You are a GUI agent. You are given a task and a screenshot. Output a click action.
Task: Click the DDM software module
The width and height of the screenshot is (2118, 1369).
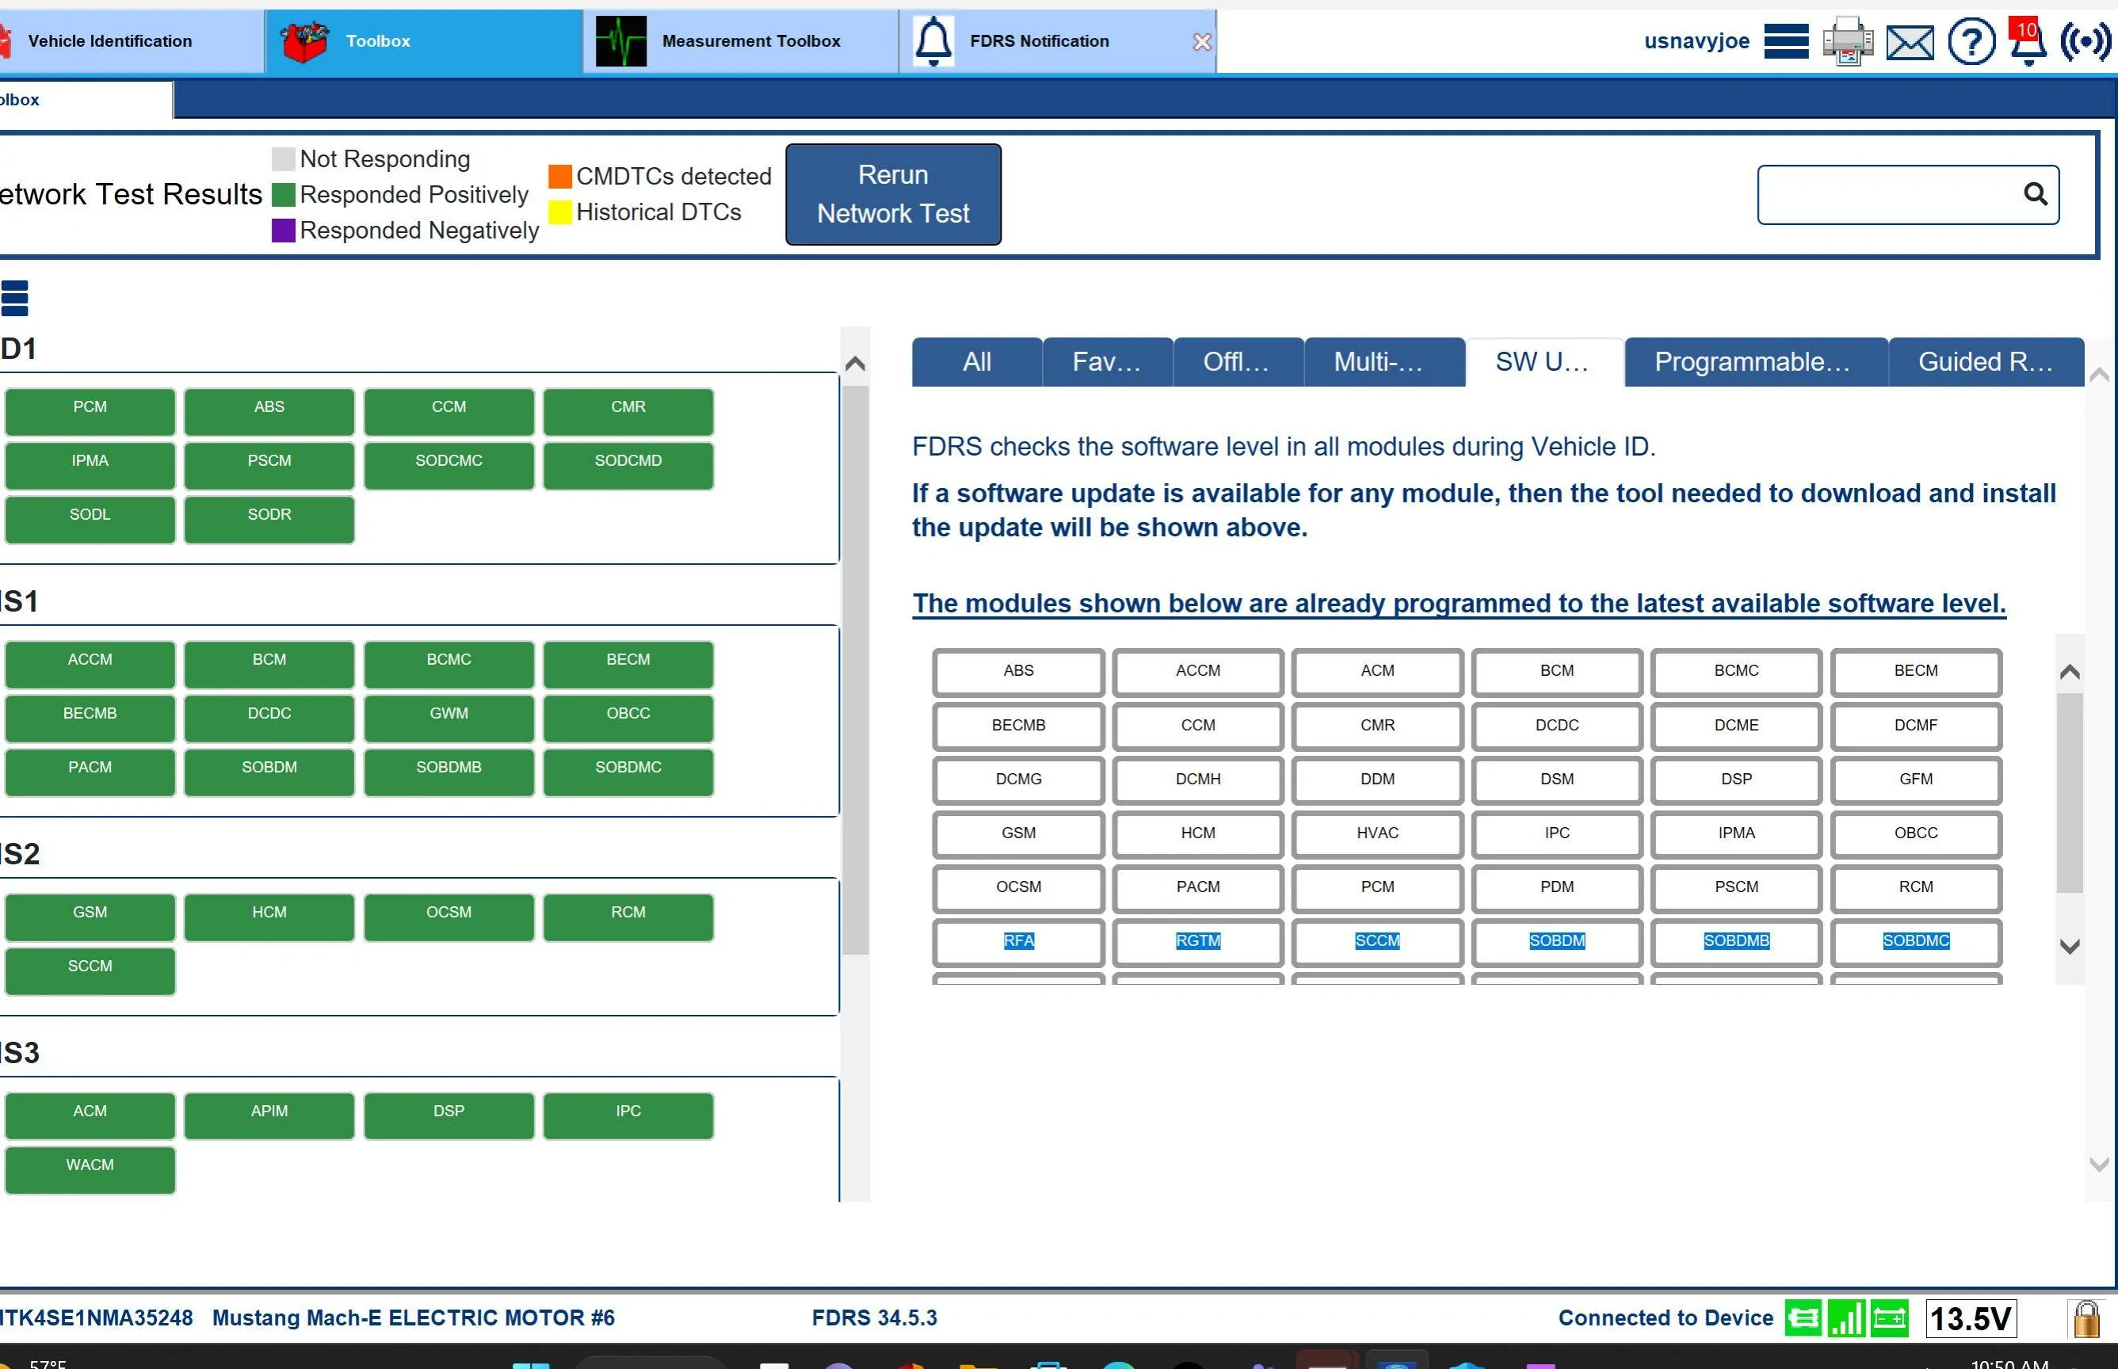(1377, 780)
